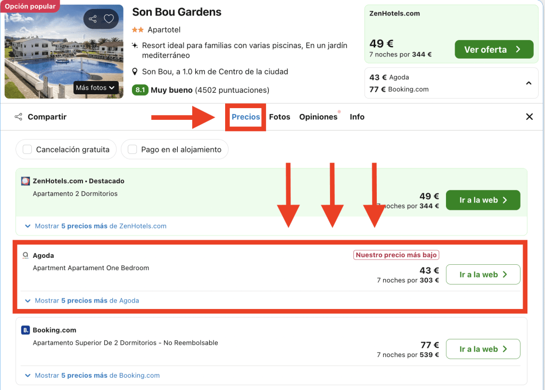Click the Compartir share icon

coord(19,117)
